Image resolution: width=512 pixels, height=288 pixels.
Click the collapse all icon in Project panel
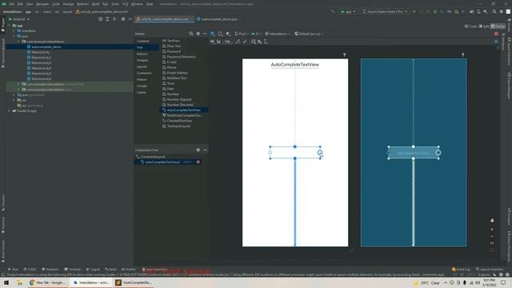tap(114, 19)
